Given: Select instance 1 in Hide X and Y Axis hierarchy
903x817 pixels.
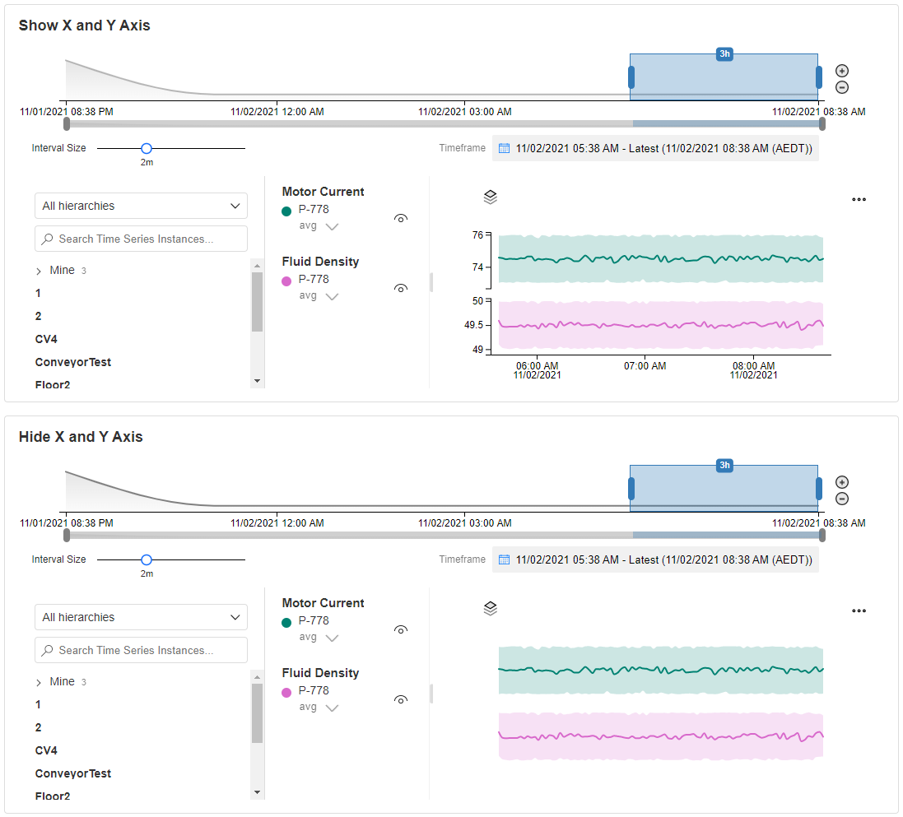Looking at the screenshot, I should tap(38, 704).
